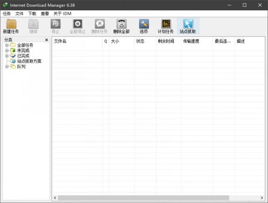Viewport: 268px width, 203px height.
Task: Expand the 全部任务 tree node
Action: [7, 45]
